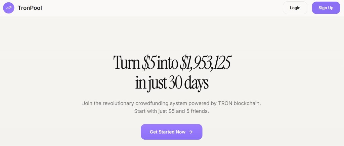Click the TronPool brand name
Viewport: 344px width, 146px height.
tap(30, 8)
